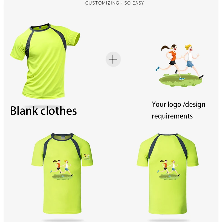222x222 pixels.
Task: Click the gray collar of blank shirt
Action: (x=40, y=27)
